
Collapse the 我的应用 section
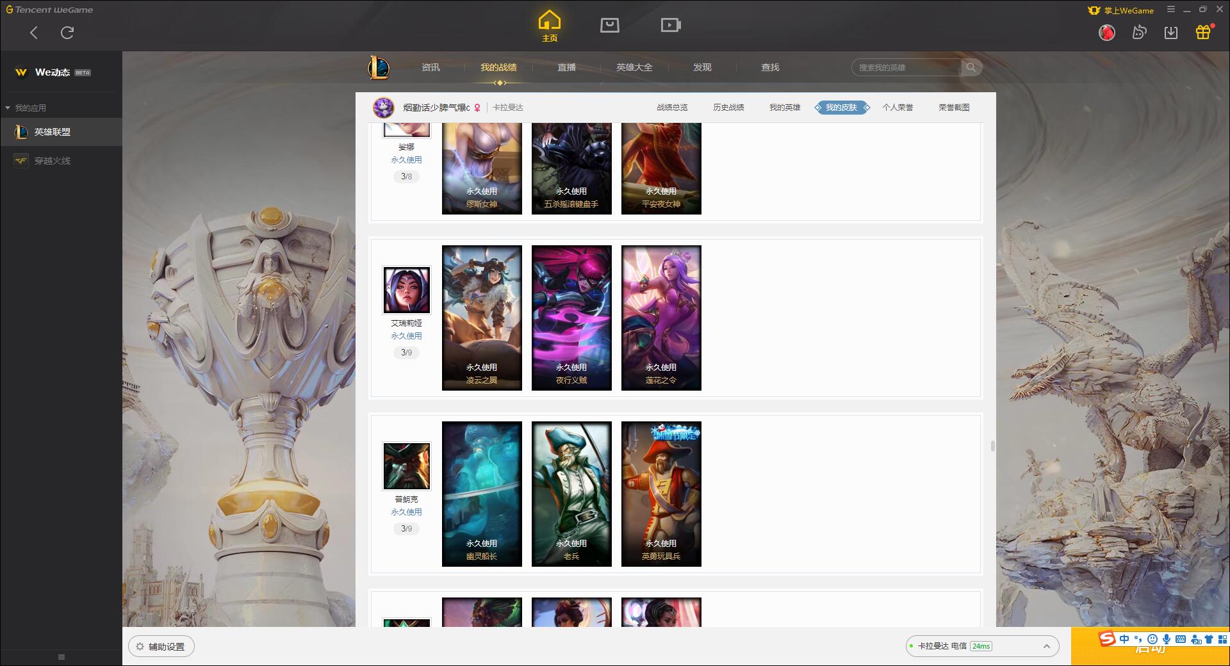[x=26, y=108]
